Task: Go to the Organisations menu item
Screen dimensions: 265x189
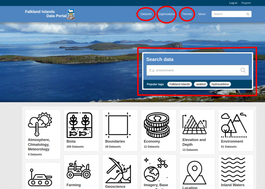Action: pyautogui.click(x=166, y=14)
